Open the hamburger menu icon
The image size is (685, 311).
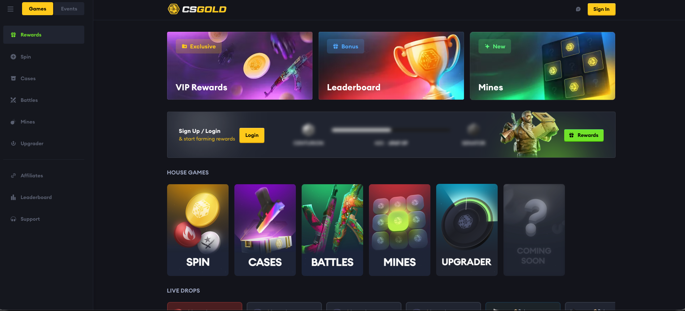click(x=10, y=9)
